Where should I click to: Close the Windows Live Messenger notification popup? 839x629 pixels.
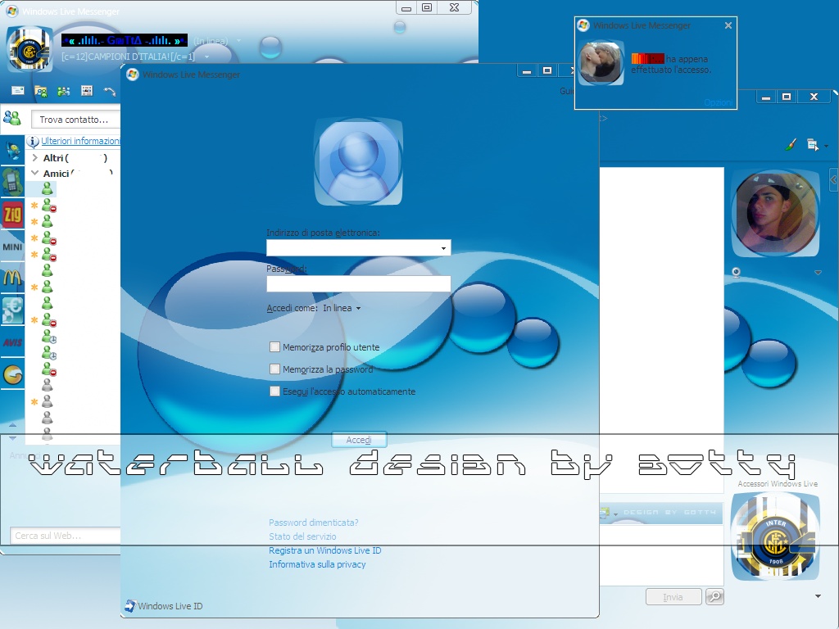[x=728, y=25]
